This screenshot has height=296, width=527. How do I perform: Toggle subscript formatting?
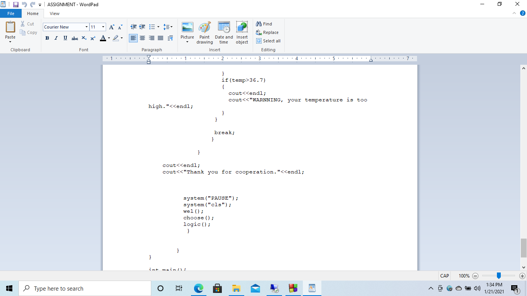tap(84, 38)
